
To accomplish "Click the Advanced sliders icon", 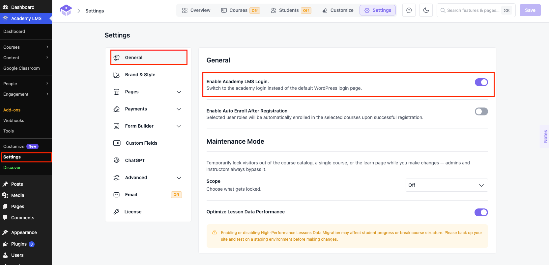I will [117, 178].
